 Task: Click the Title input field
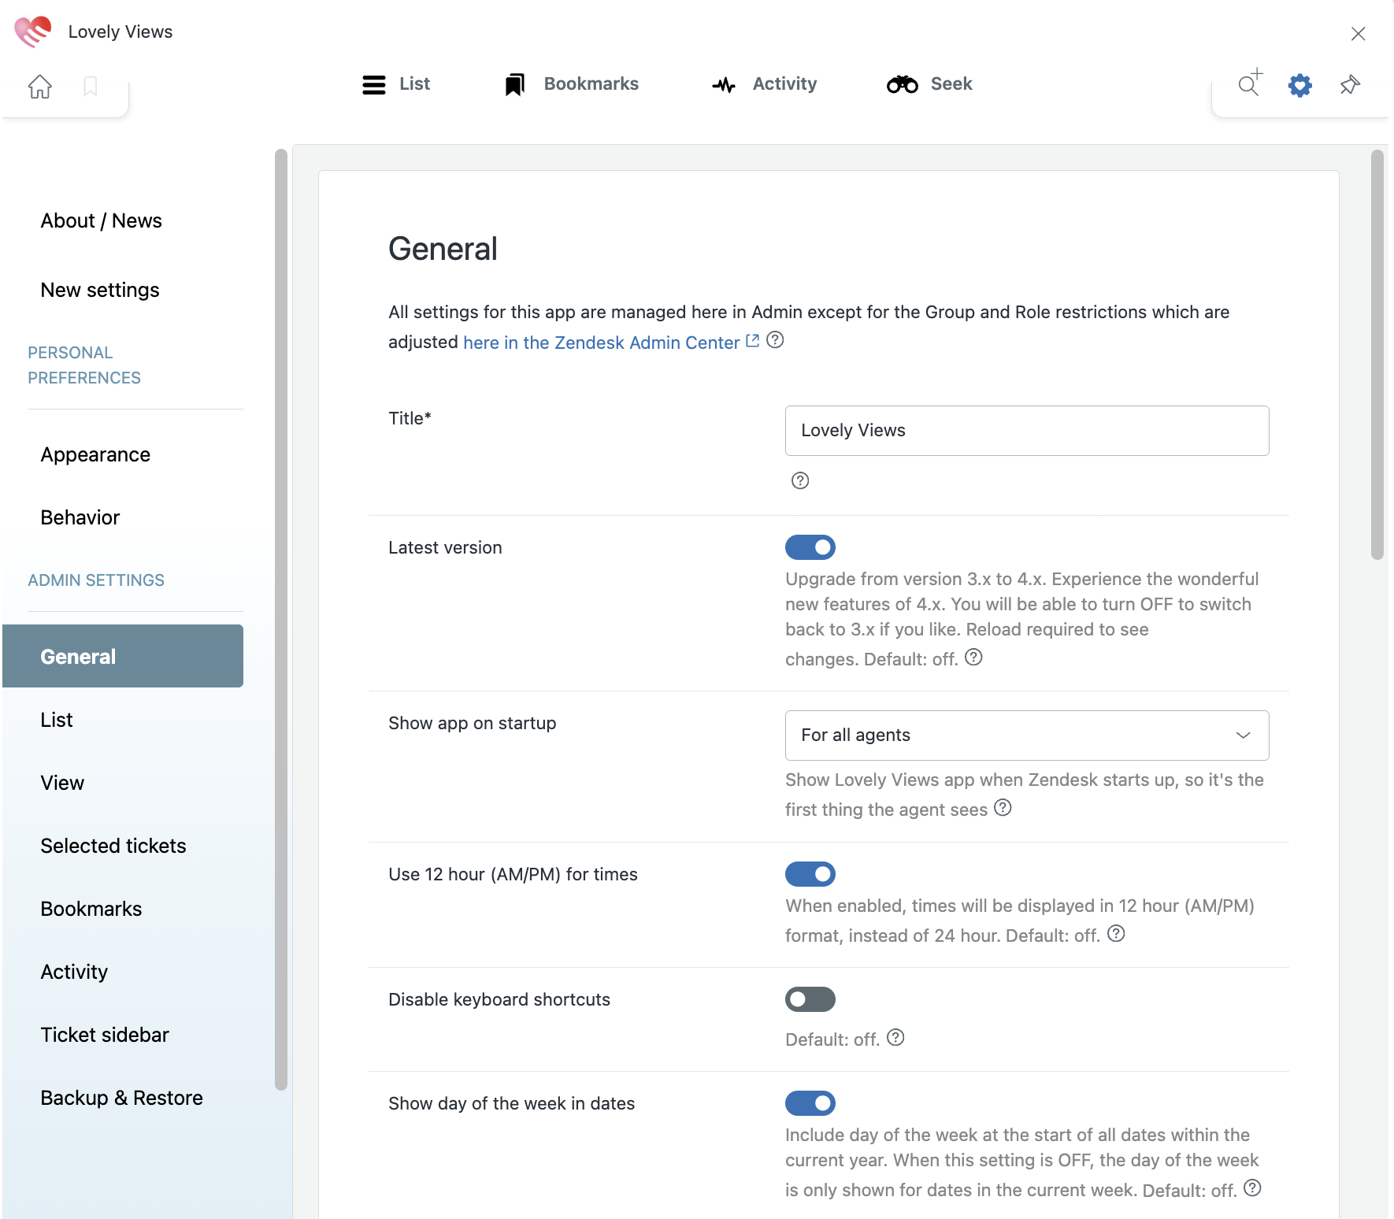tap(1027, 431)
